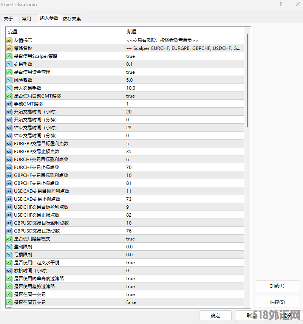Edit the false value of 是否在周五交易

coord(184,302)
